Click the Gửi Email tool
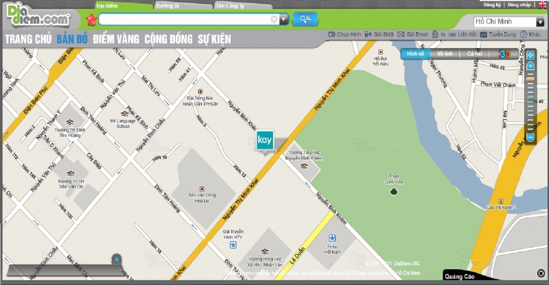This screenshot has width=549, height=285. (413, 34)
